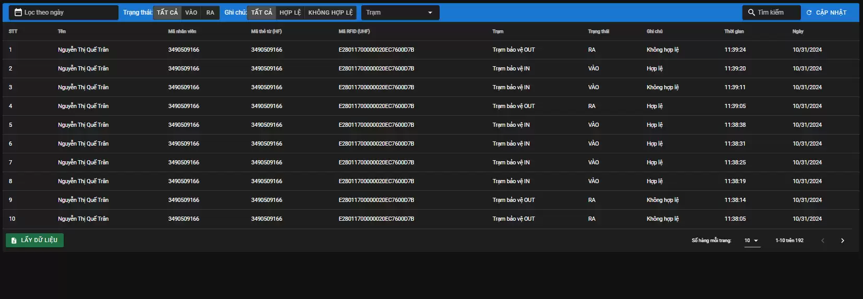Sort by Thời gian column header
This screenshot has height=299, width=863.
click(734, 31)
